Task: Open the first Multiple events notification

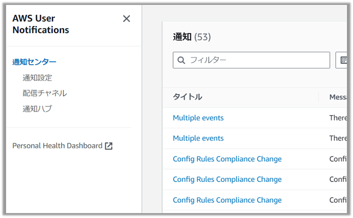Action: tap(198, 118)
